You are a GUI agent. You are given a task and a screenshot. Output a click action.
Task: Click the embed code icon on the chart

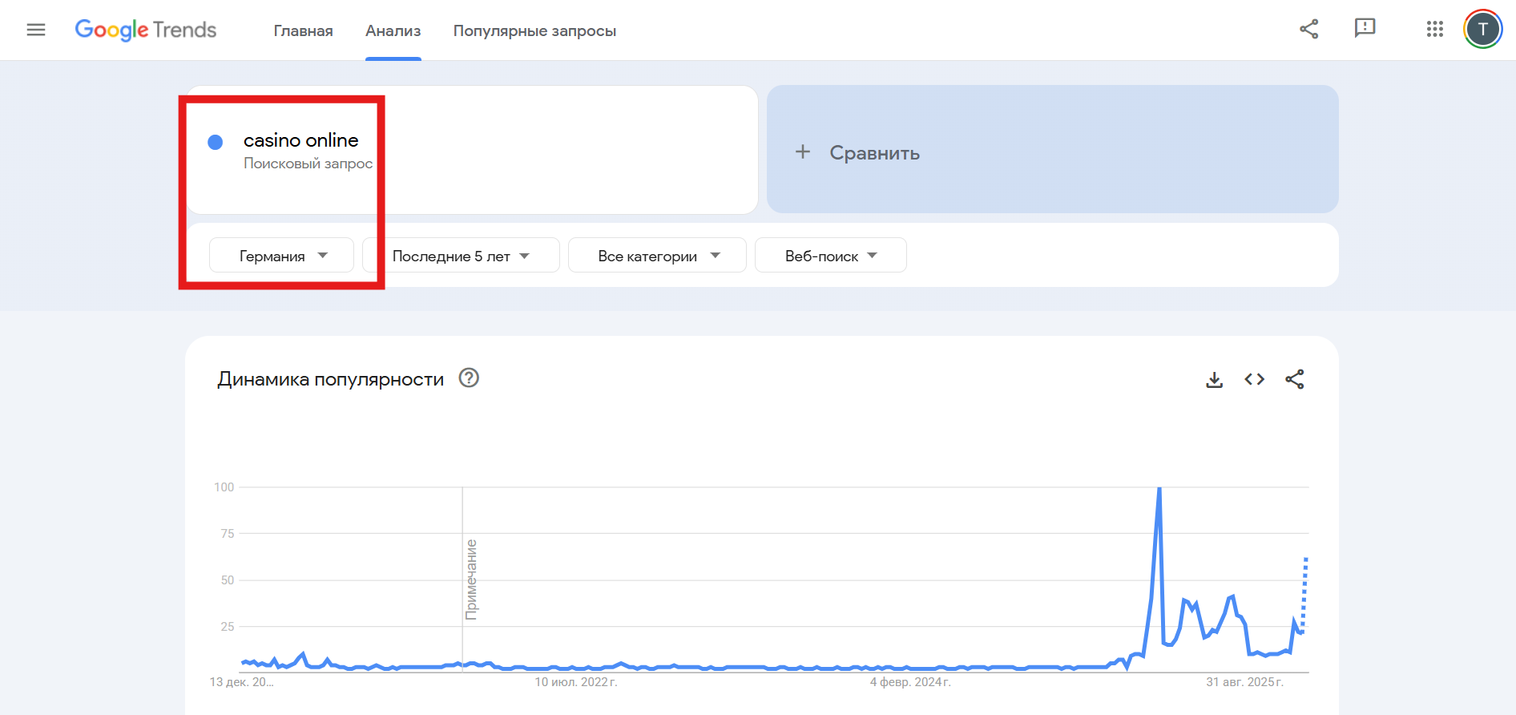[x=1254, y=379]
